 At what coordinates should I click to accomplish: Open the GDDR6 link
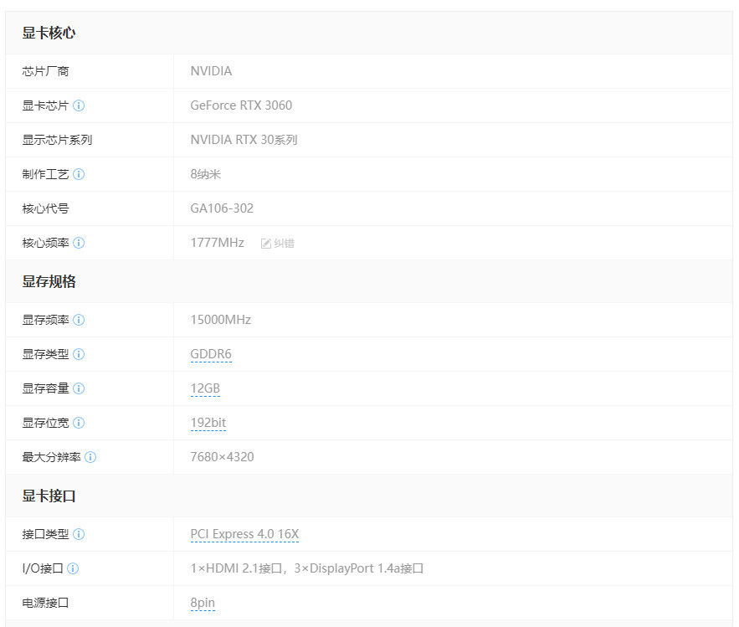tap(211, 354)
